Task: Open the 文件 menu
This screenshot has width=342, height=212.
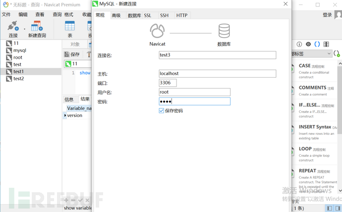Action: (x=6, y=14)
